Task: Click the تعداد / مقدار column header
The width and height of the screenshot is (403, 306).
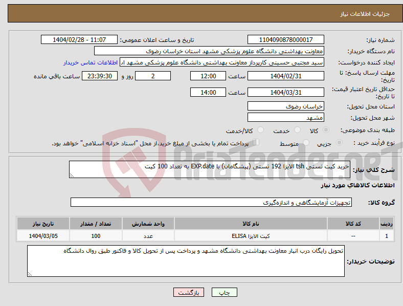Action: pyautogui.click(x=96, y=224)
